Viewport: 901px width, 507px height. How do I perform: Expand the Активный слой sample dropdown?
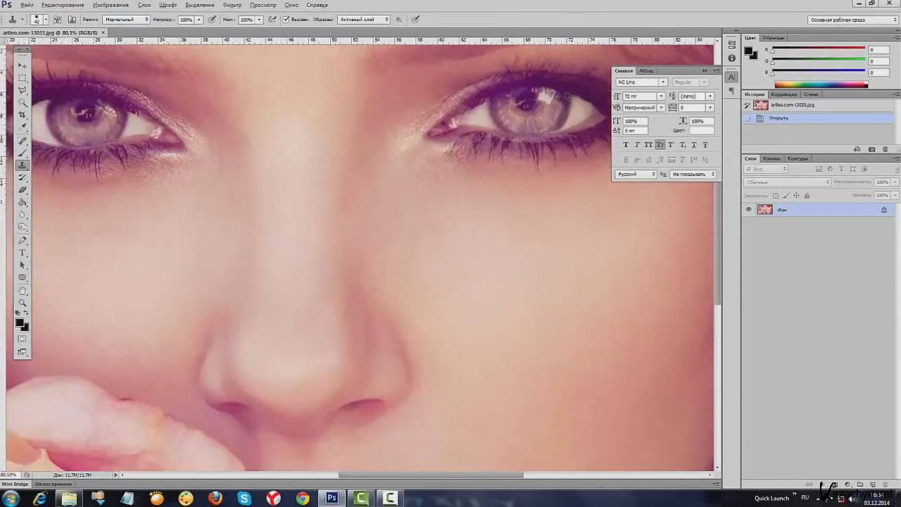[x=364, y=20]
